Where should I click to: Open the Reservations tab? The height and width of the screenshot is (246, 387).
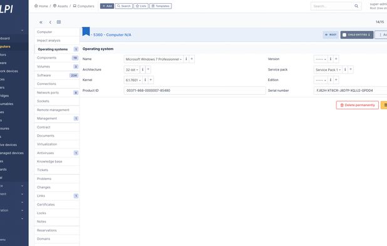click(57, 230)
